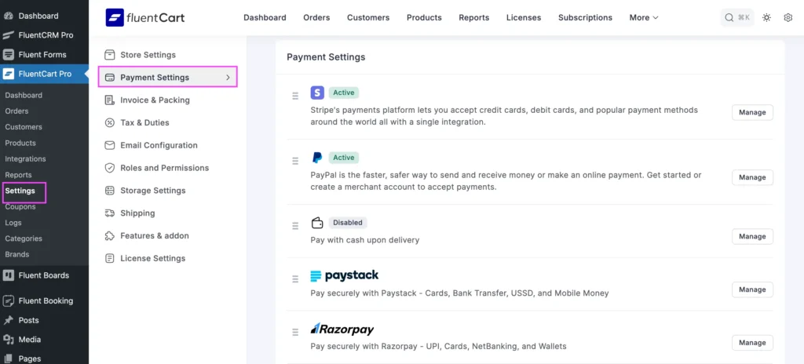Click the Stripe logo icon
Screen dimensions: 804x364
click(317, 93)
